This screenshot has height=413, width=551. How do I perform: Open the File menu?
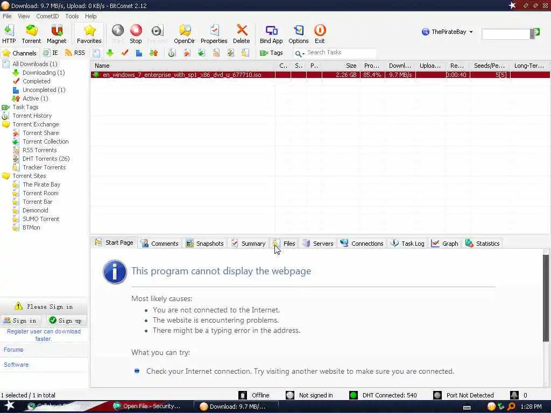(7, 16)
